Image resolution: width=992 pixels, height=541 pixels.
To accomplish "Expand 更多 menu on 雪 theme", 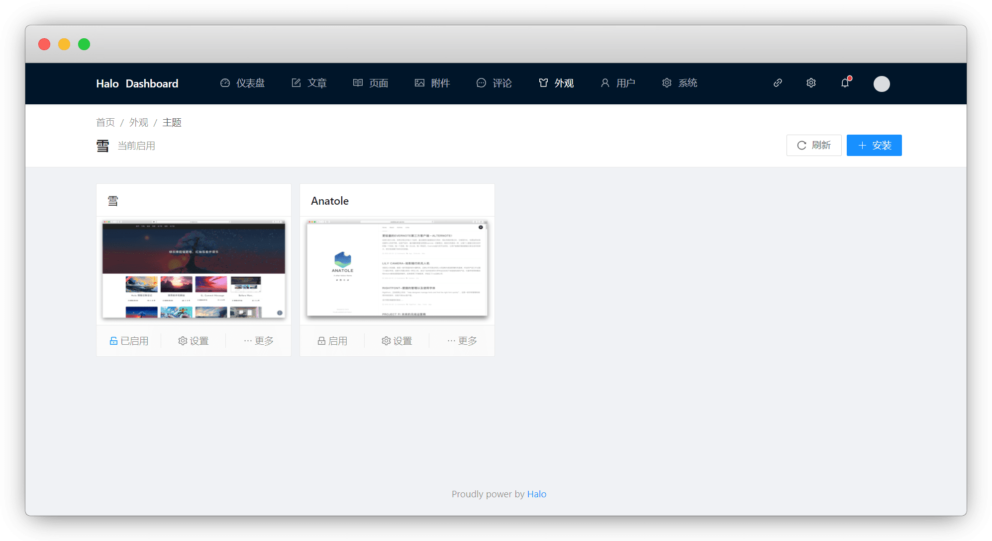I will tap(258, 341).
